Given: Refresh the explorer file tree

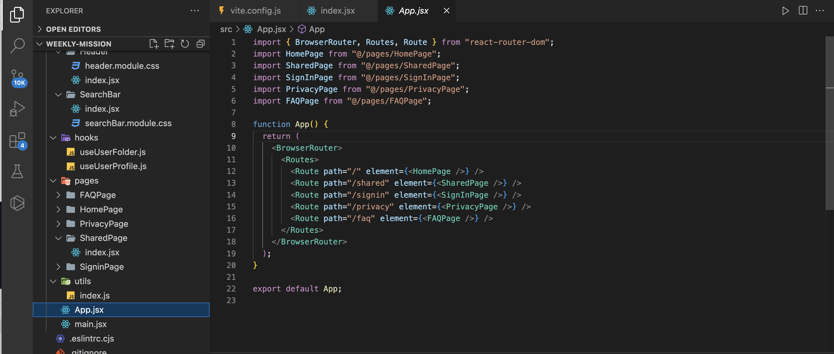Looking at the screenshot, I should (x=185, y=44).
